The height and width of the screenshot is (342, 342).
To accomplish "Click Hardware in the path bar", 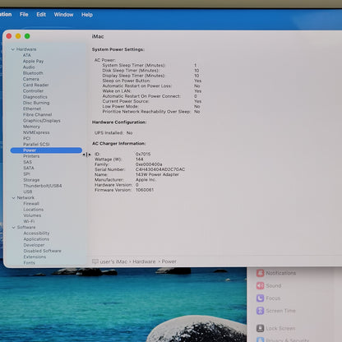I will pyautogui.click(x=144, y=261).
